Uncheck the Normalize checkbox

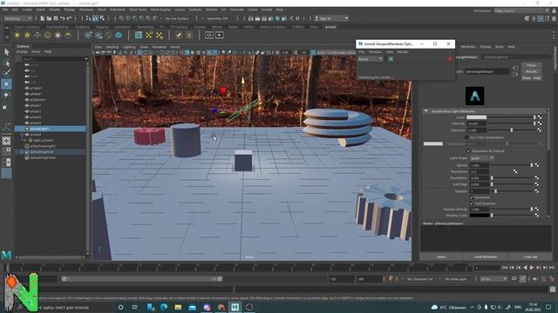[x=471, y=197]
